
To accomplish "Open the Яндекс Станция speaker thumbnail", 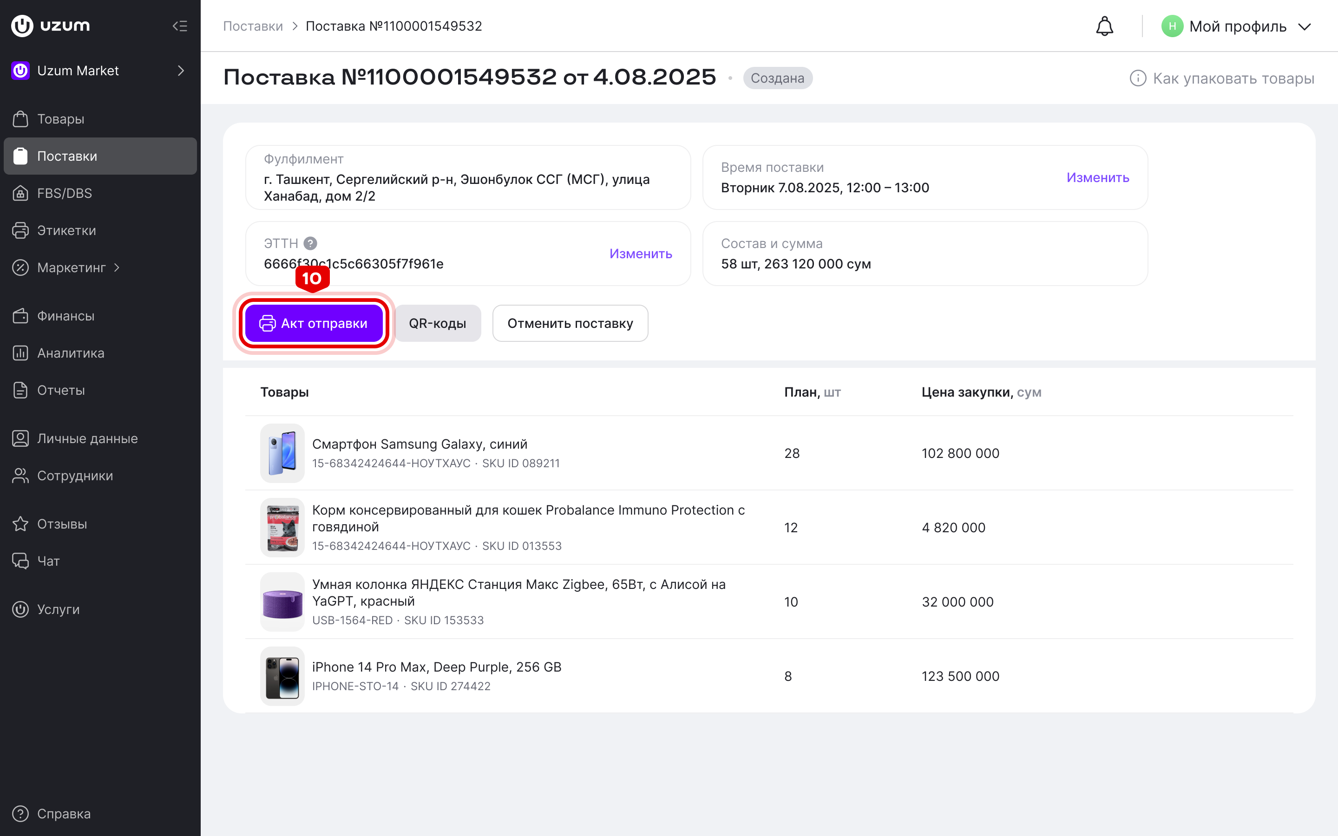I will 282,601.
